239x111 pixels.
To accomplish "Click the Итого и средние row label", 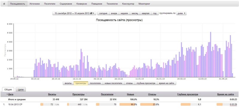I will pyautogui.click(x=17, y=99).
